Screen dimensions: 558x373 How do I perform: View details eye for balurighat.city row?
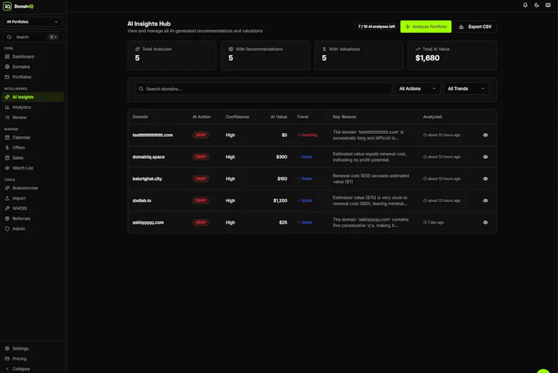click(485, 179)
